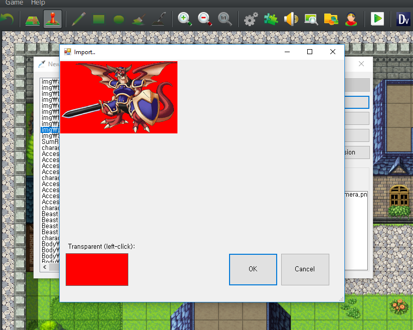The image size is (413, 330).
Task: Open the Sound Test speaker icon
Action: [x=291, y=19]
